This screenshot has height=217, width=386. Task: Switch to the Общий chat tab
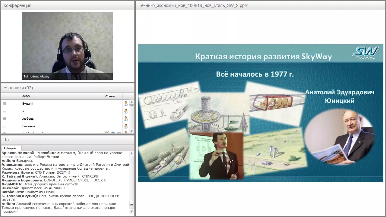pos(12,148)
